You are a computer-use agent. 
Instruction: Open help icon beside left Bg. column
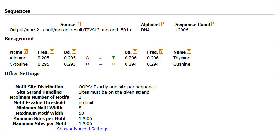(74, 52)
